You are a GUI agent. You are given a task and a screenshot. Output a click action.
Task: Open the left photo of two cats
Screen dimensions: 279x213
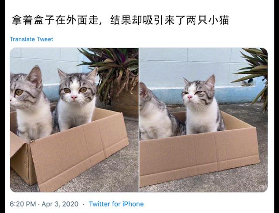(74, 120)
